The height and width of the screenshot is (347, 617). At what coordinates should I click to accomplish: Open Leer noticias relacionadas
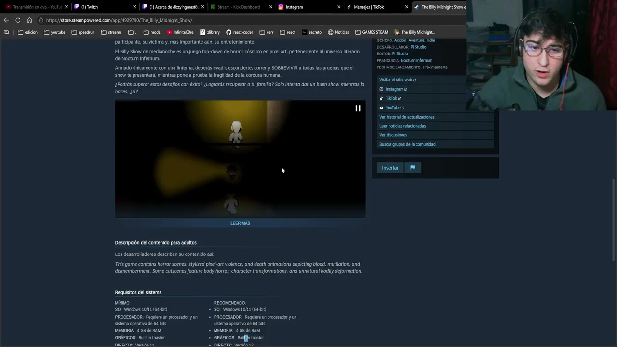click(402, 126)
